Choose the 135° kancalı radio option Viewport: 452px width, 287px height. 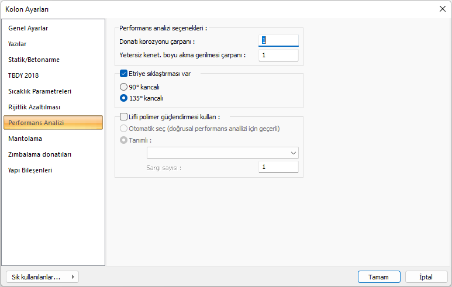point(123,98)
